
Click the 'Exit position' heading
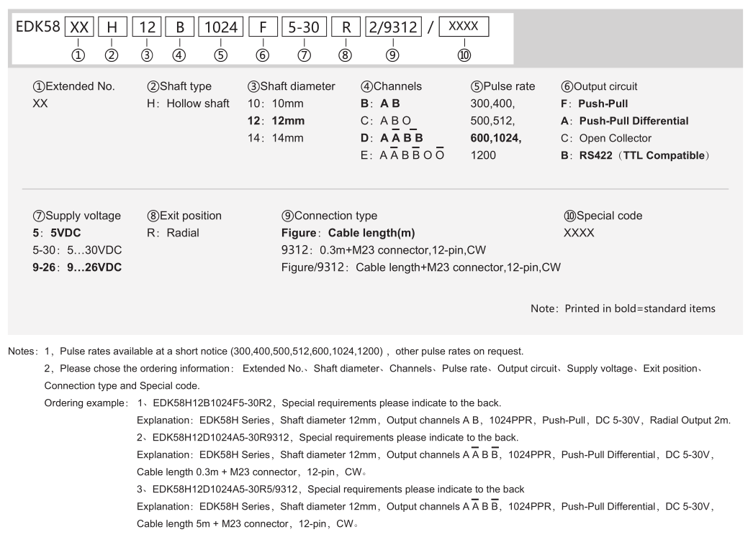click(184, 216)
